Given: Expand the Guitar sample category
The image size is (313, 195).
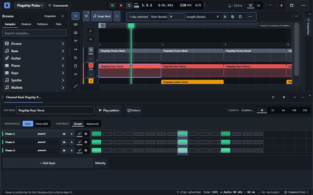Looking at the screenshot, I should 34,58.
